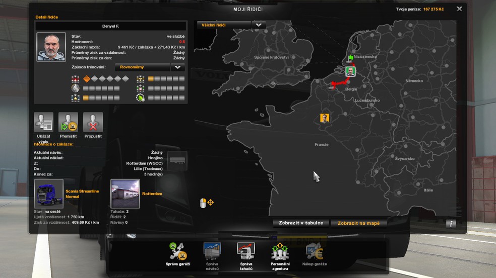This screenshot has width=496, height=278.
Task: Click the eco driving leaf skill icon
Action: [141, 98]
